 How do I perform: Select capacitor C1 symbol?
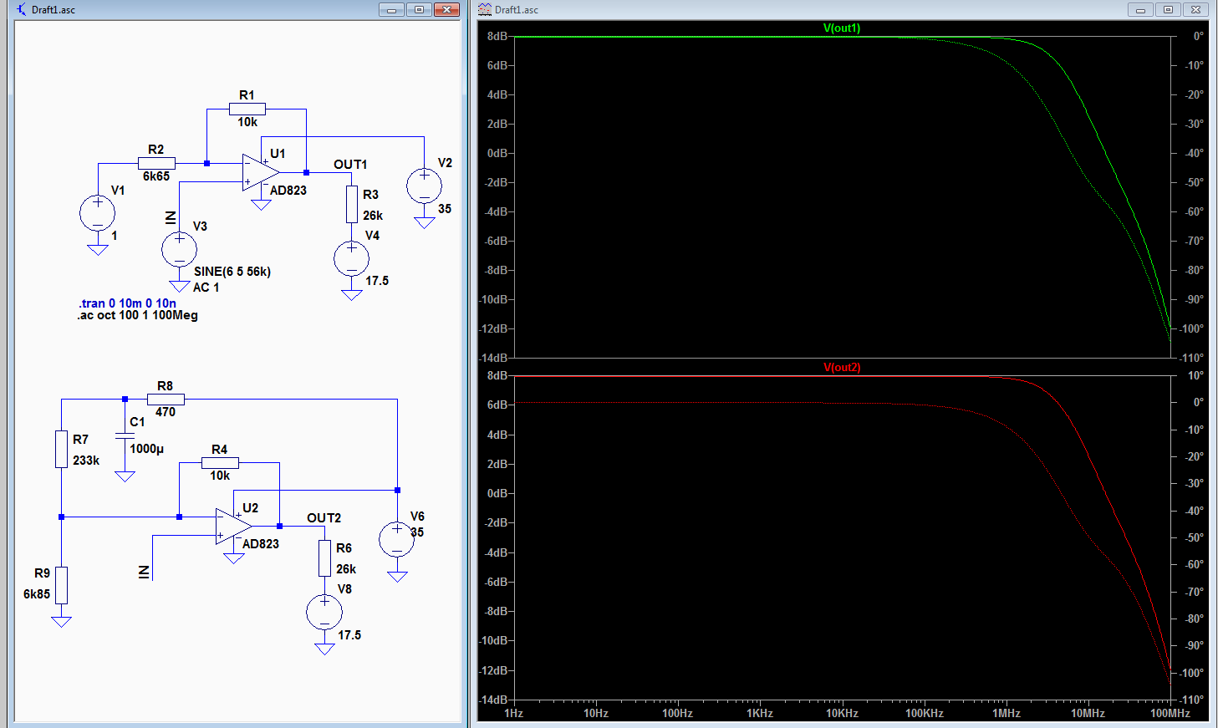(125, 435)
